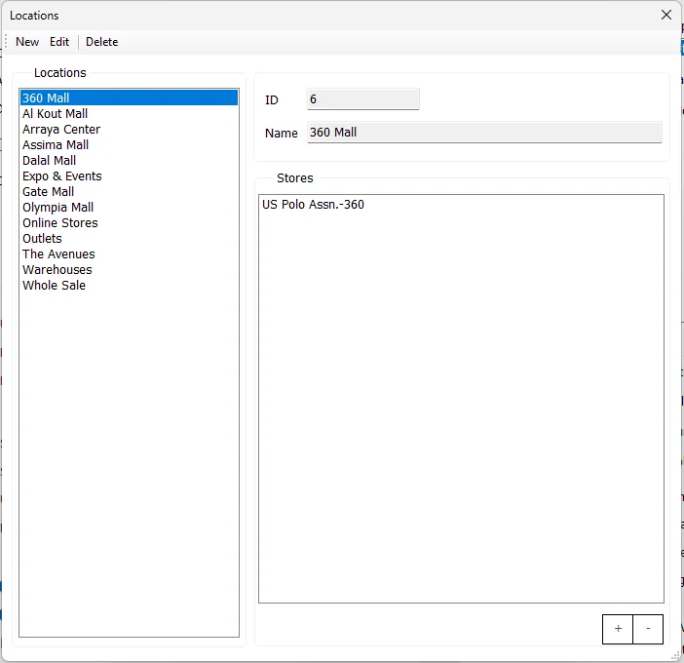Screen dimensions: 684x663
Task: Click the ID field showing 6
Action: [x=362, y=99]
